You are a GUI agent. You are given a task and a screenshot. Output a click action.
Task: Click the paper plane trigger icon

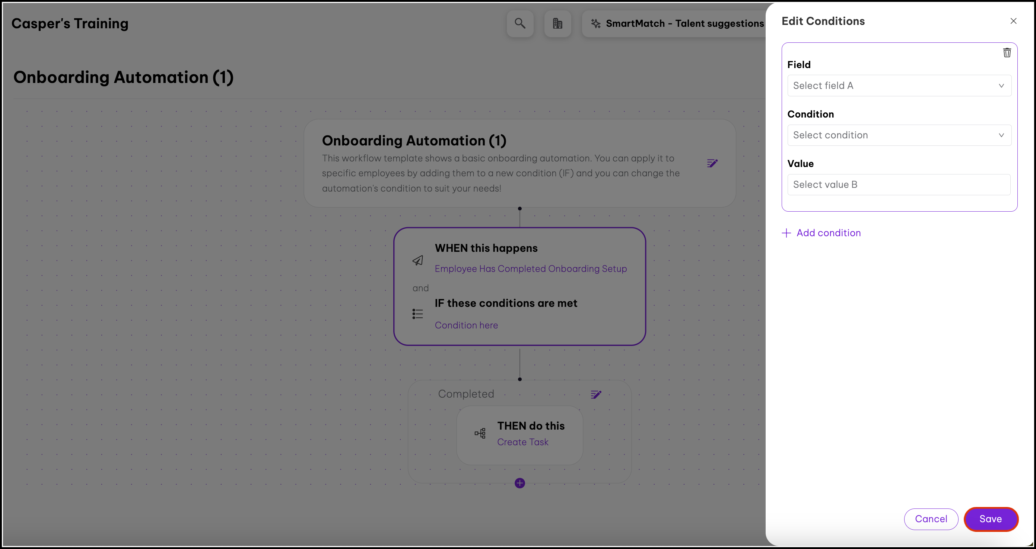point(417,260)
